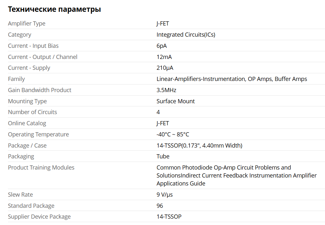This screenshot has width=325, height=225.
Task: Click the "Технические параметры" heading
Action: (x=54, y=9)
